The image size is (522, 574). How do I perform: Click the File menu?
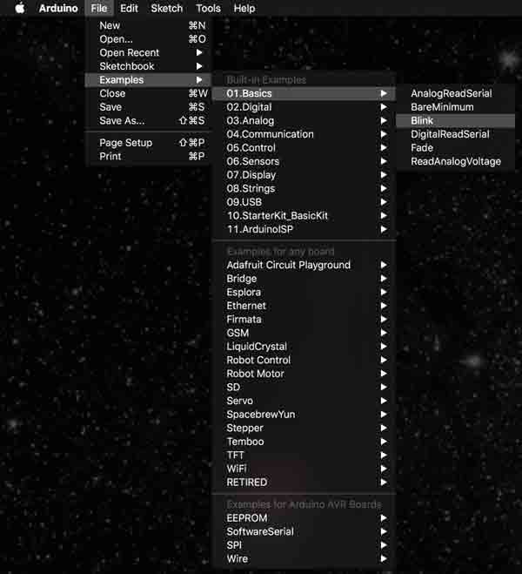coord(99,8)
